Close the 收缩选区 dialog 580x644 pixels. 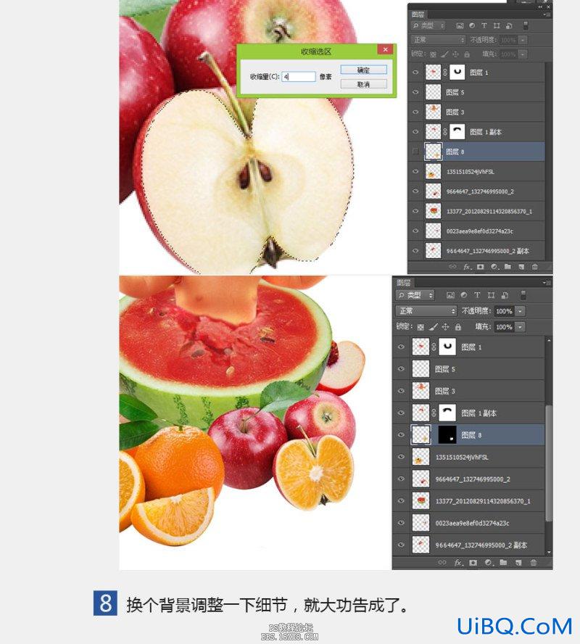click(x=385, y=50)
